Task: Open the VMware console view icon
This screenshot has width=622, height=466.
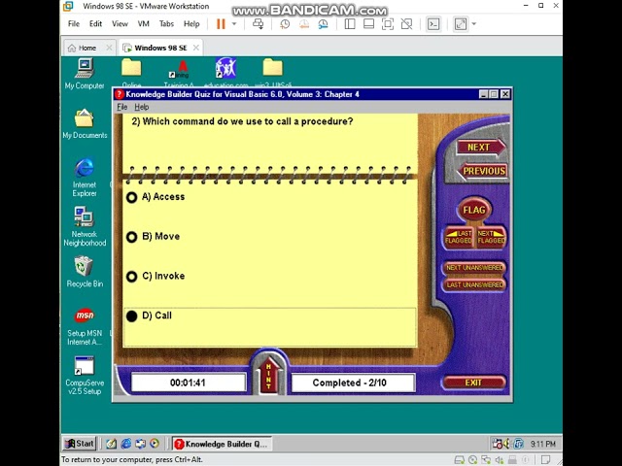Action: (x=433, y=24)
